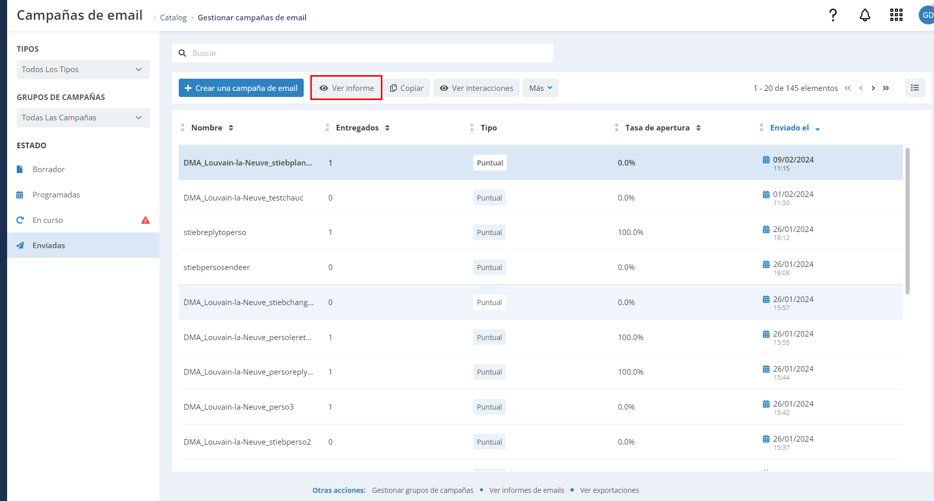Focus the Buscar search field
The height and width of the screenshot is (501, 934).
pyautogui.click(x=363, y=53)
